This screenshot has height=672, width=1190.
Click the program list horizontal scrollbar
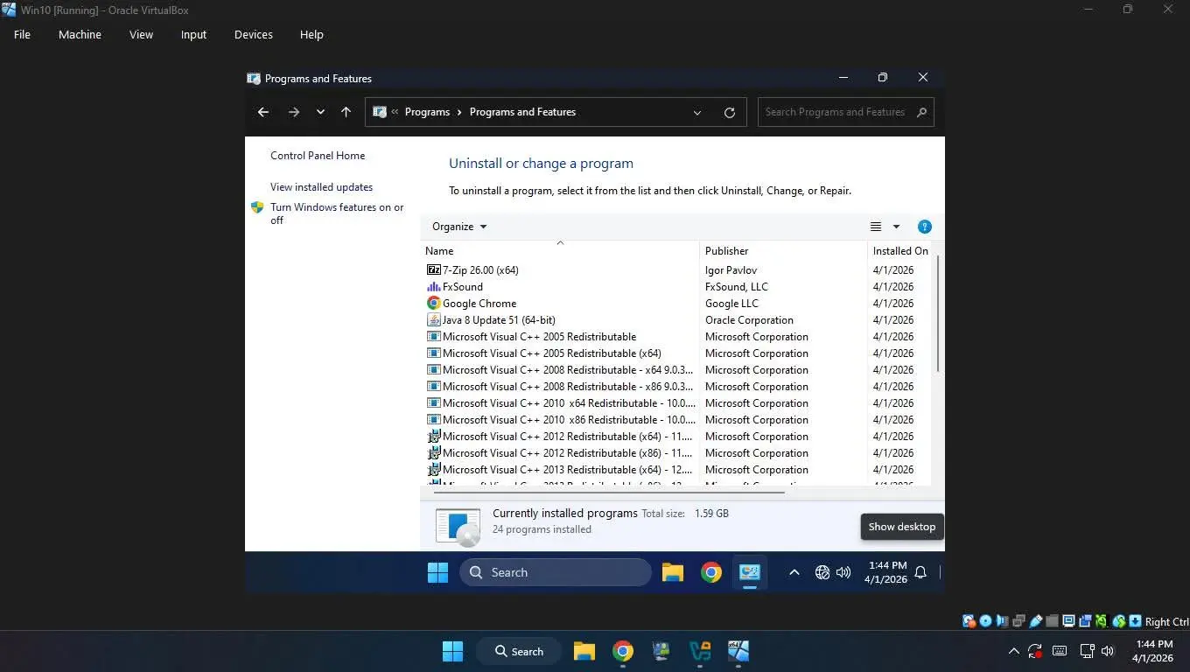click(608, 493)
